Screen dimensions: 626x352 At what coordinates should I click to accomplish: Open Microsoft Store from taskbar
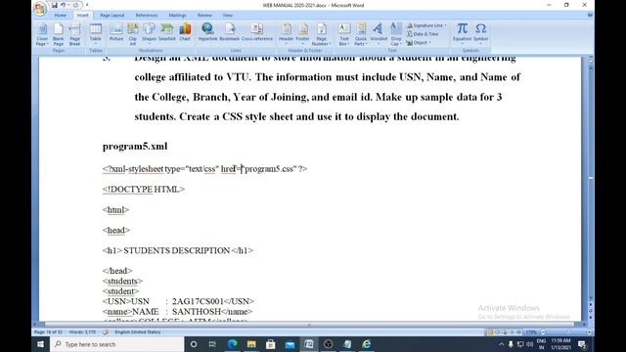point(270,344)
